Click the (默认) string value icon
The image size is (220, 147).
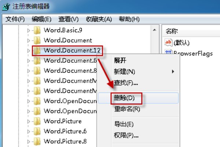coord(168,42)
